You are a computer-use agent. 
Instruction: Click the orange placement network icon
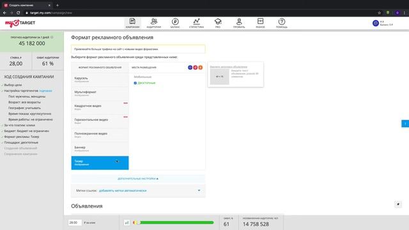click(201, 68)
